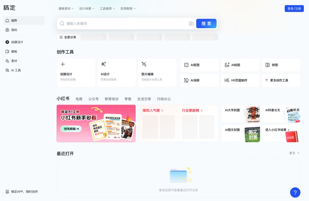Open 更多 recently opened items
Image resolution: width=309 pixels, height=201 pixels.
pos(294,153)
